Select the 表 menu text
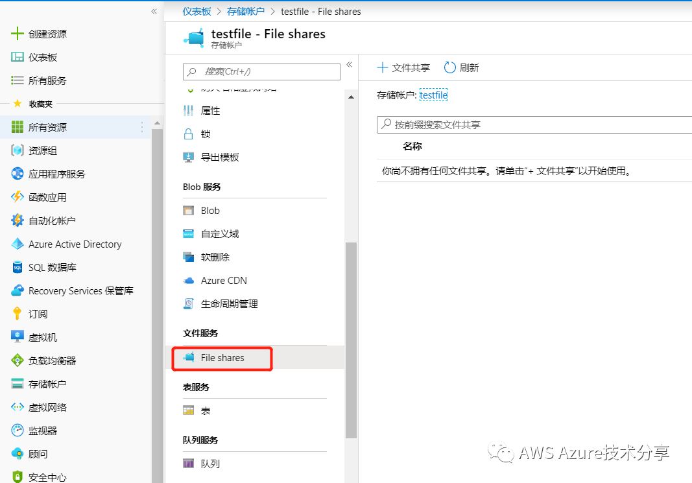Image resolution: width=692 pixels, height=483 pixels. (x=206, y=410)
